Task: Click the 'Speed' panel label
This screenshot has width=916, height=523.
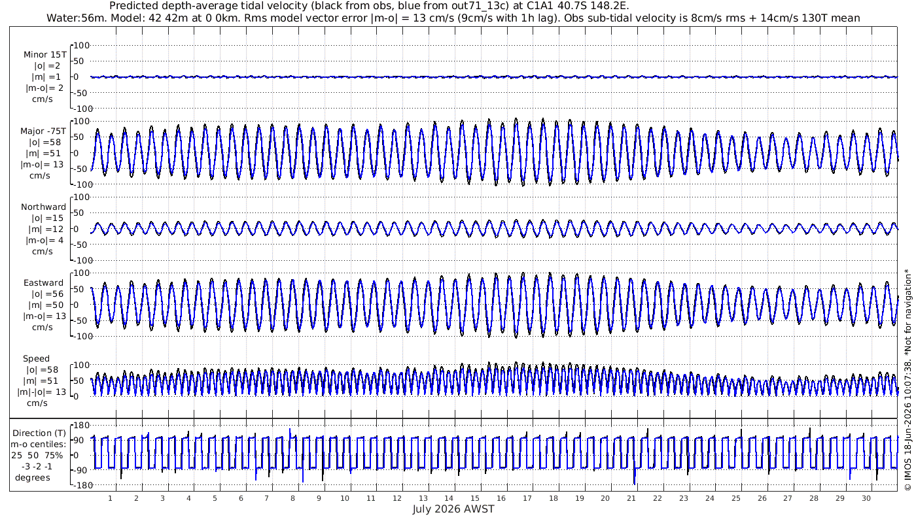Action: [x=36, y=358]
